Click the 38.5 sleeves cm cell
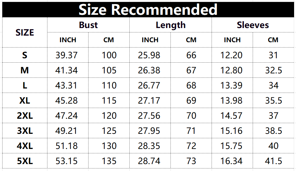 coord(274,131)
